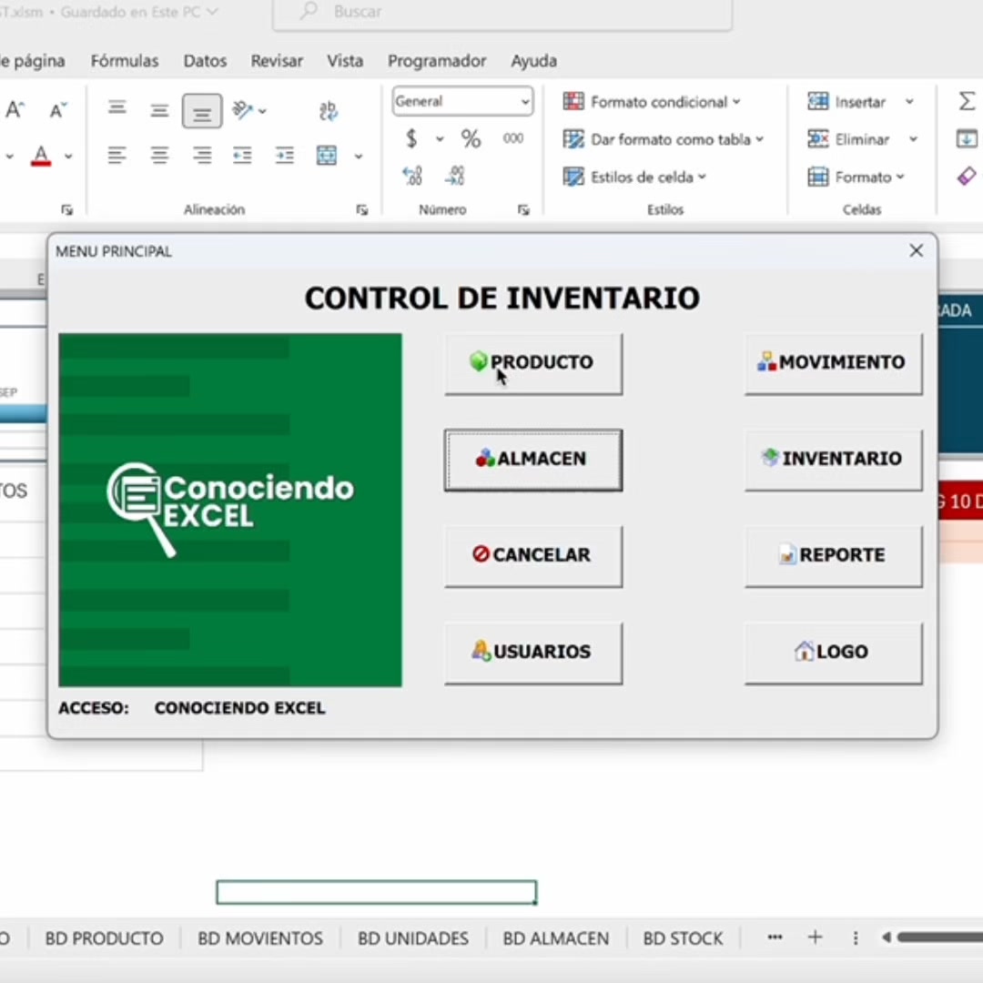Toggle bottom align icon
This screenshot has width=983, height=983.
(x=202, y=111)
